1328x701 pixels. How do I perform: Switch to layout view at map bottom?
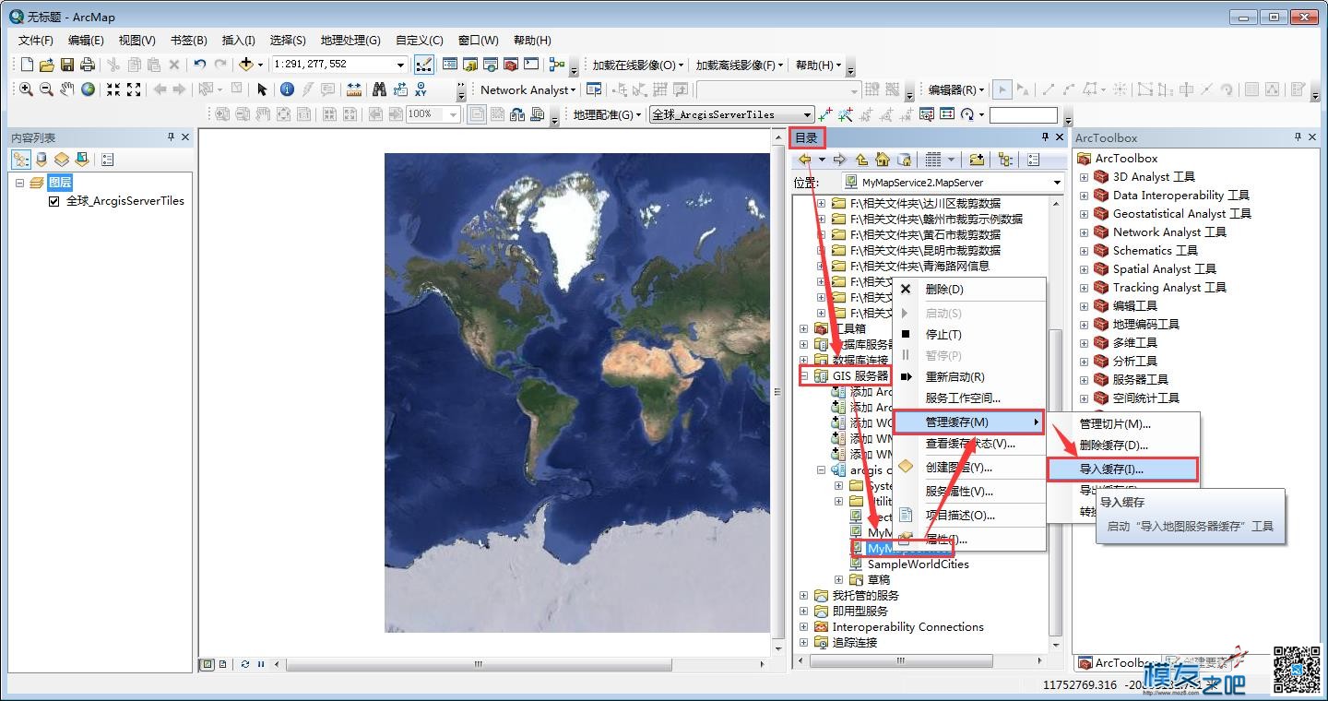coord(222,664)
